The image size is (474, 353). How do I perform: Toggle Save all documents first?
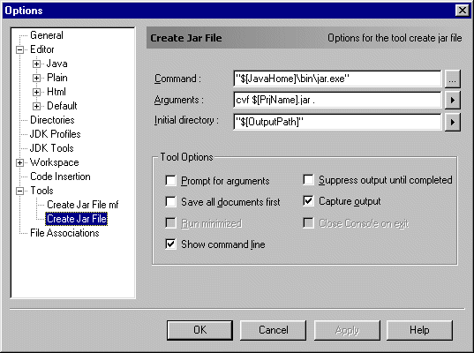tap(170, 201)
